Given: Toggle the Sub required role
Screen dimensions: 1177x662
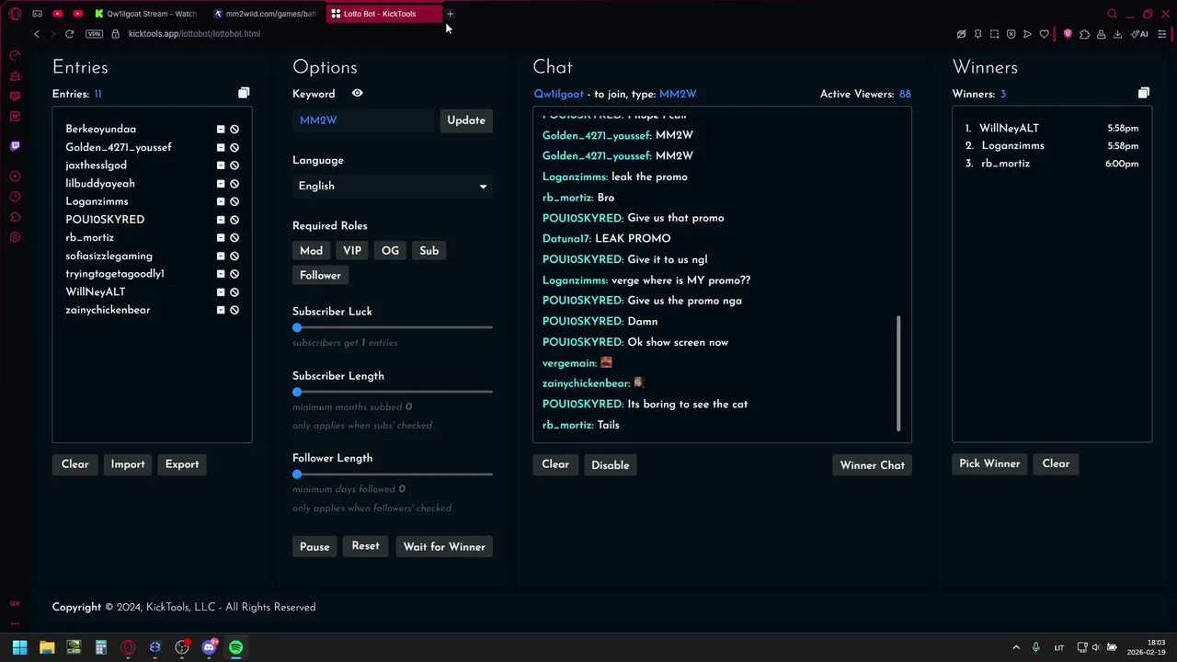Looking at the screenshot, I should (x=429, y=251).
